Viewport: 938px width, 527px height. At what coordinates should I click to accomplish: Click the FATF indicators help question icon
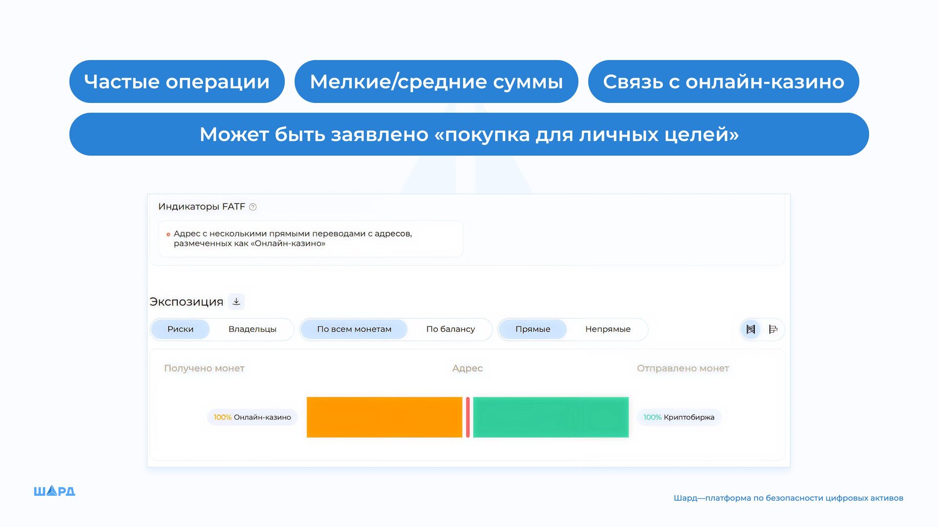(253, 207)
